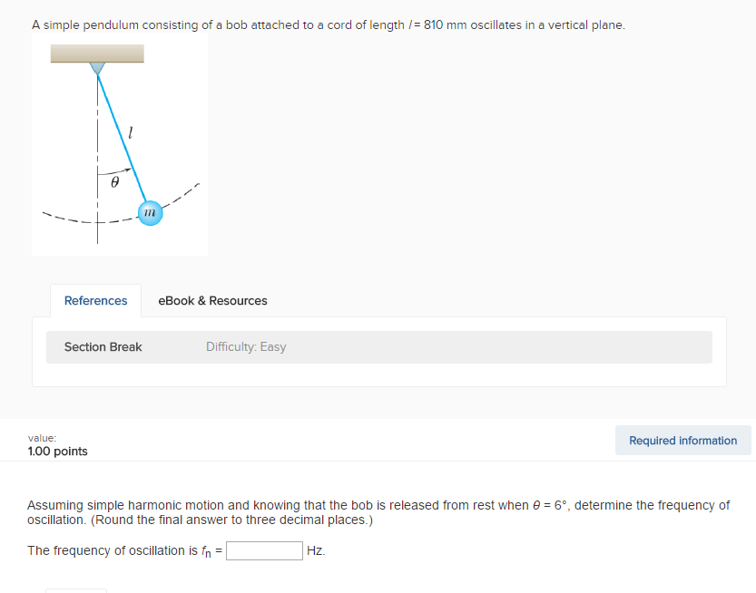The height and width of the screenshot is (593, 756).
Task: Click the hatched ceiling support in the figure
Action: coord(97,53)
